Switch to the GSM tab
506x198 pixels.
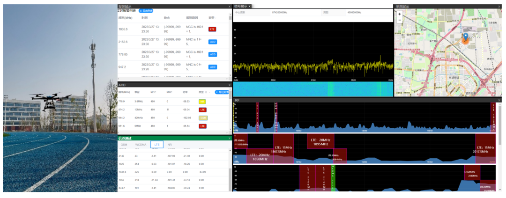click(x=124, y=145)
